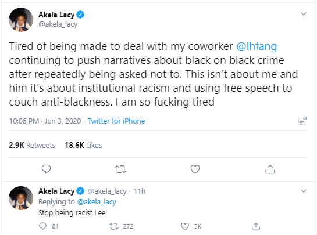Like the main tweet with heart icon
The image size is (317, 235).
pos(195,169)
